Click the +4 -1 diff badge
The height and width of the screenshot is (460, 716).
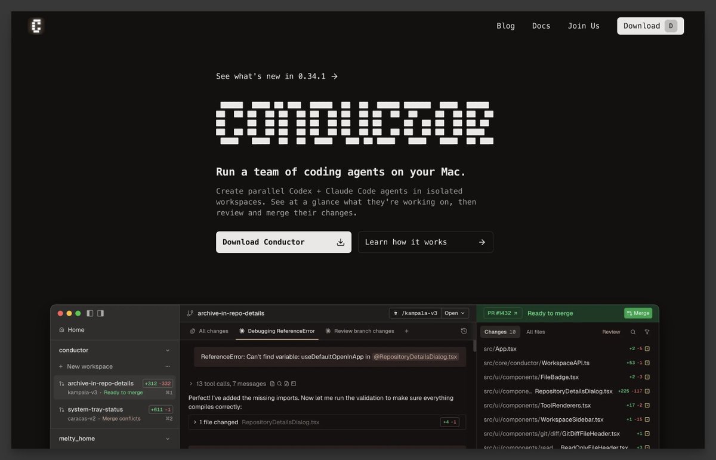[x=449, y=422]
